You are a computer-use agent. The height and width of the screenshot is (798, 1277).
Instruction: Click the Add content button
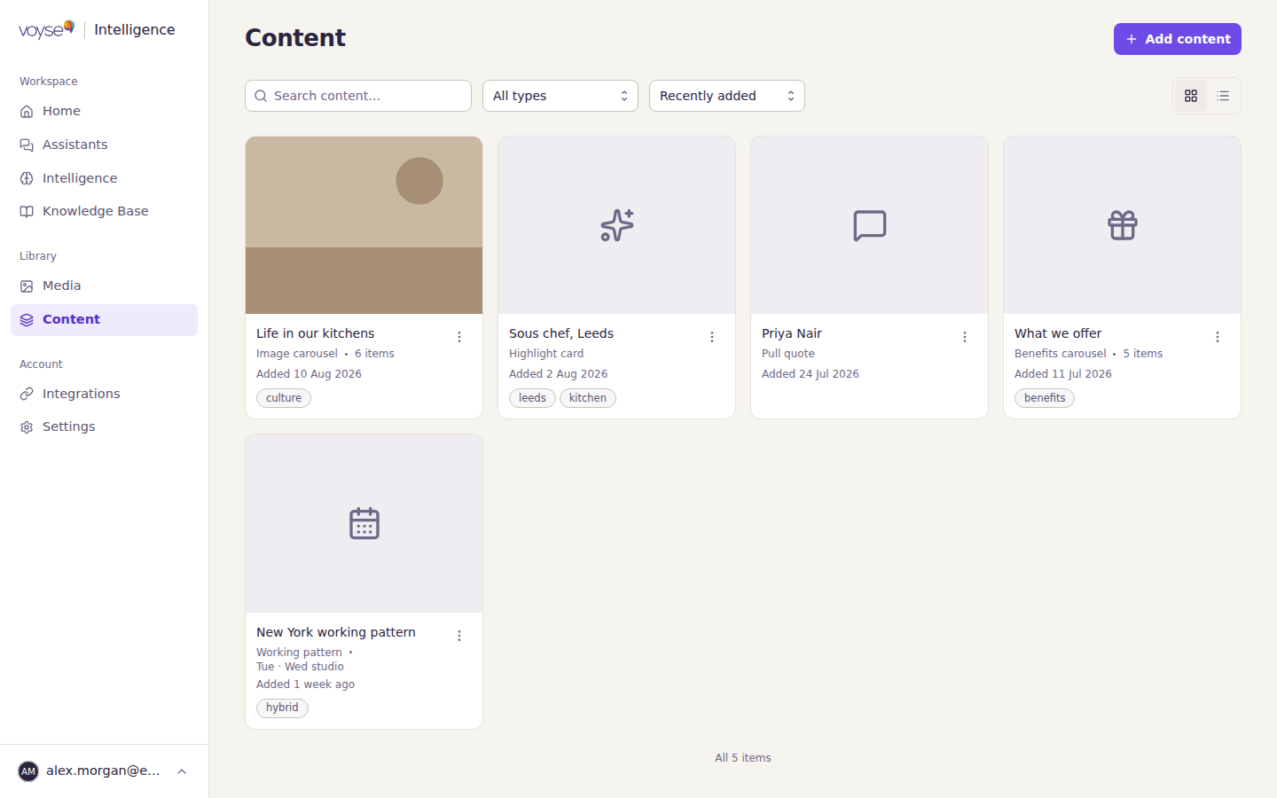(1178, 39)
